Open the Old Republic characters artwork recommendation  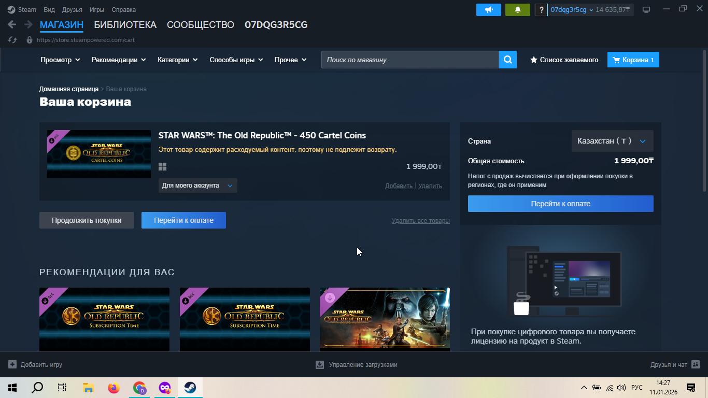[x=385, y=319]
